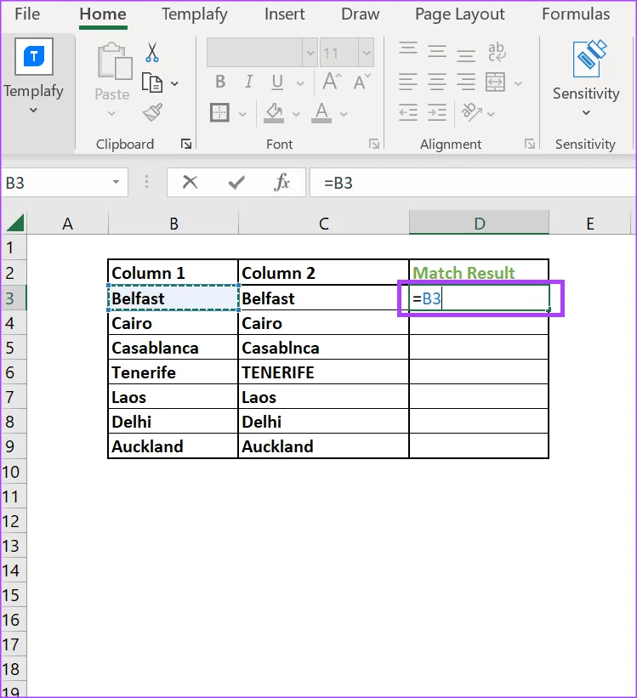This screenshot has height=698, width=637.
Task: Click the formula bar showing =B3
Action: pos(473,183)
